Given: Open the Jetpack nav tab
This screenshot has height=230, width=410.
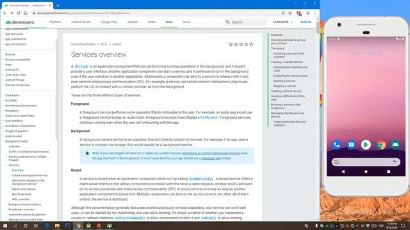Looking at the screenshot, I should click(x=133, y=22).
